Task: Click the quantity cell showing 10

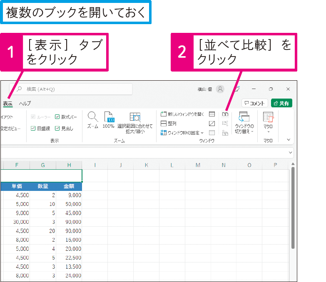Action: click(x=43, y=204)
